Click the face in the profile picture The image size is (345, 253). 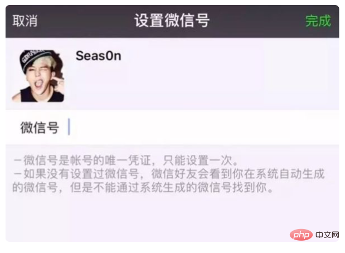click(39, 78)
